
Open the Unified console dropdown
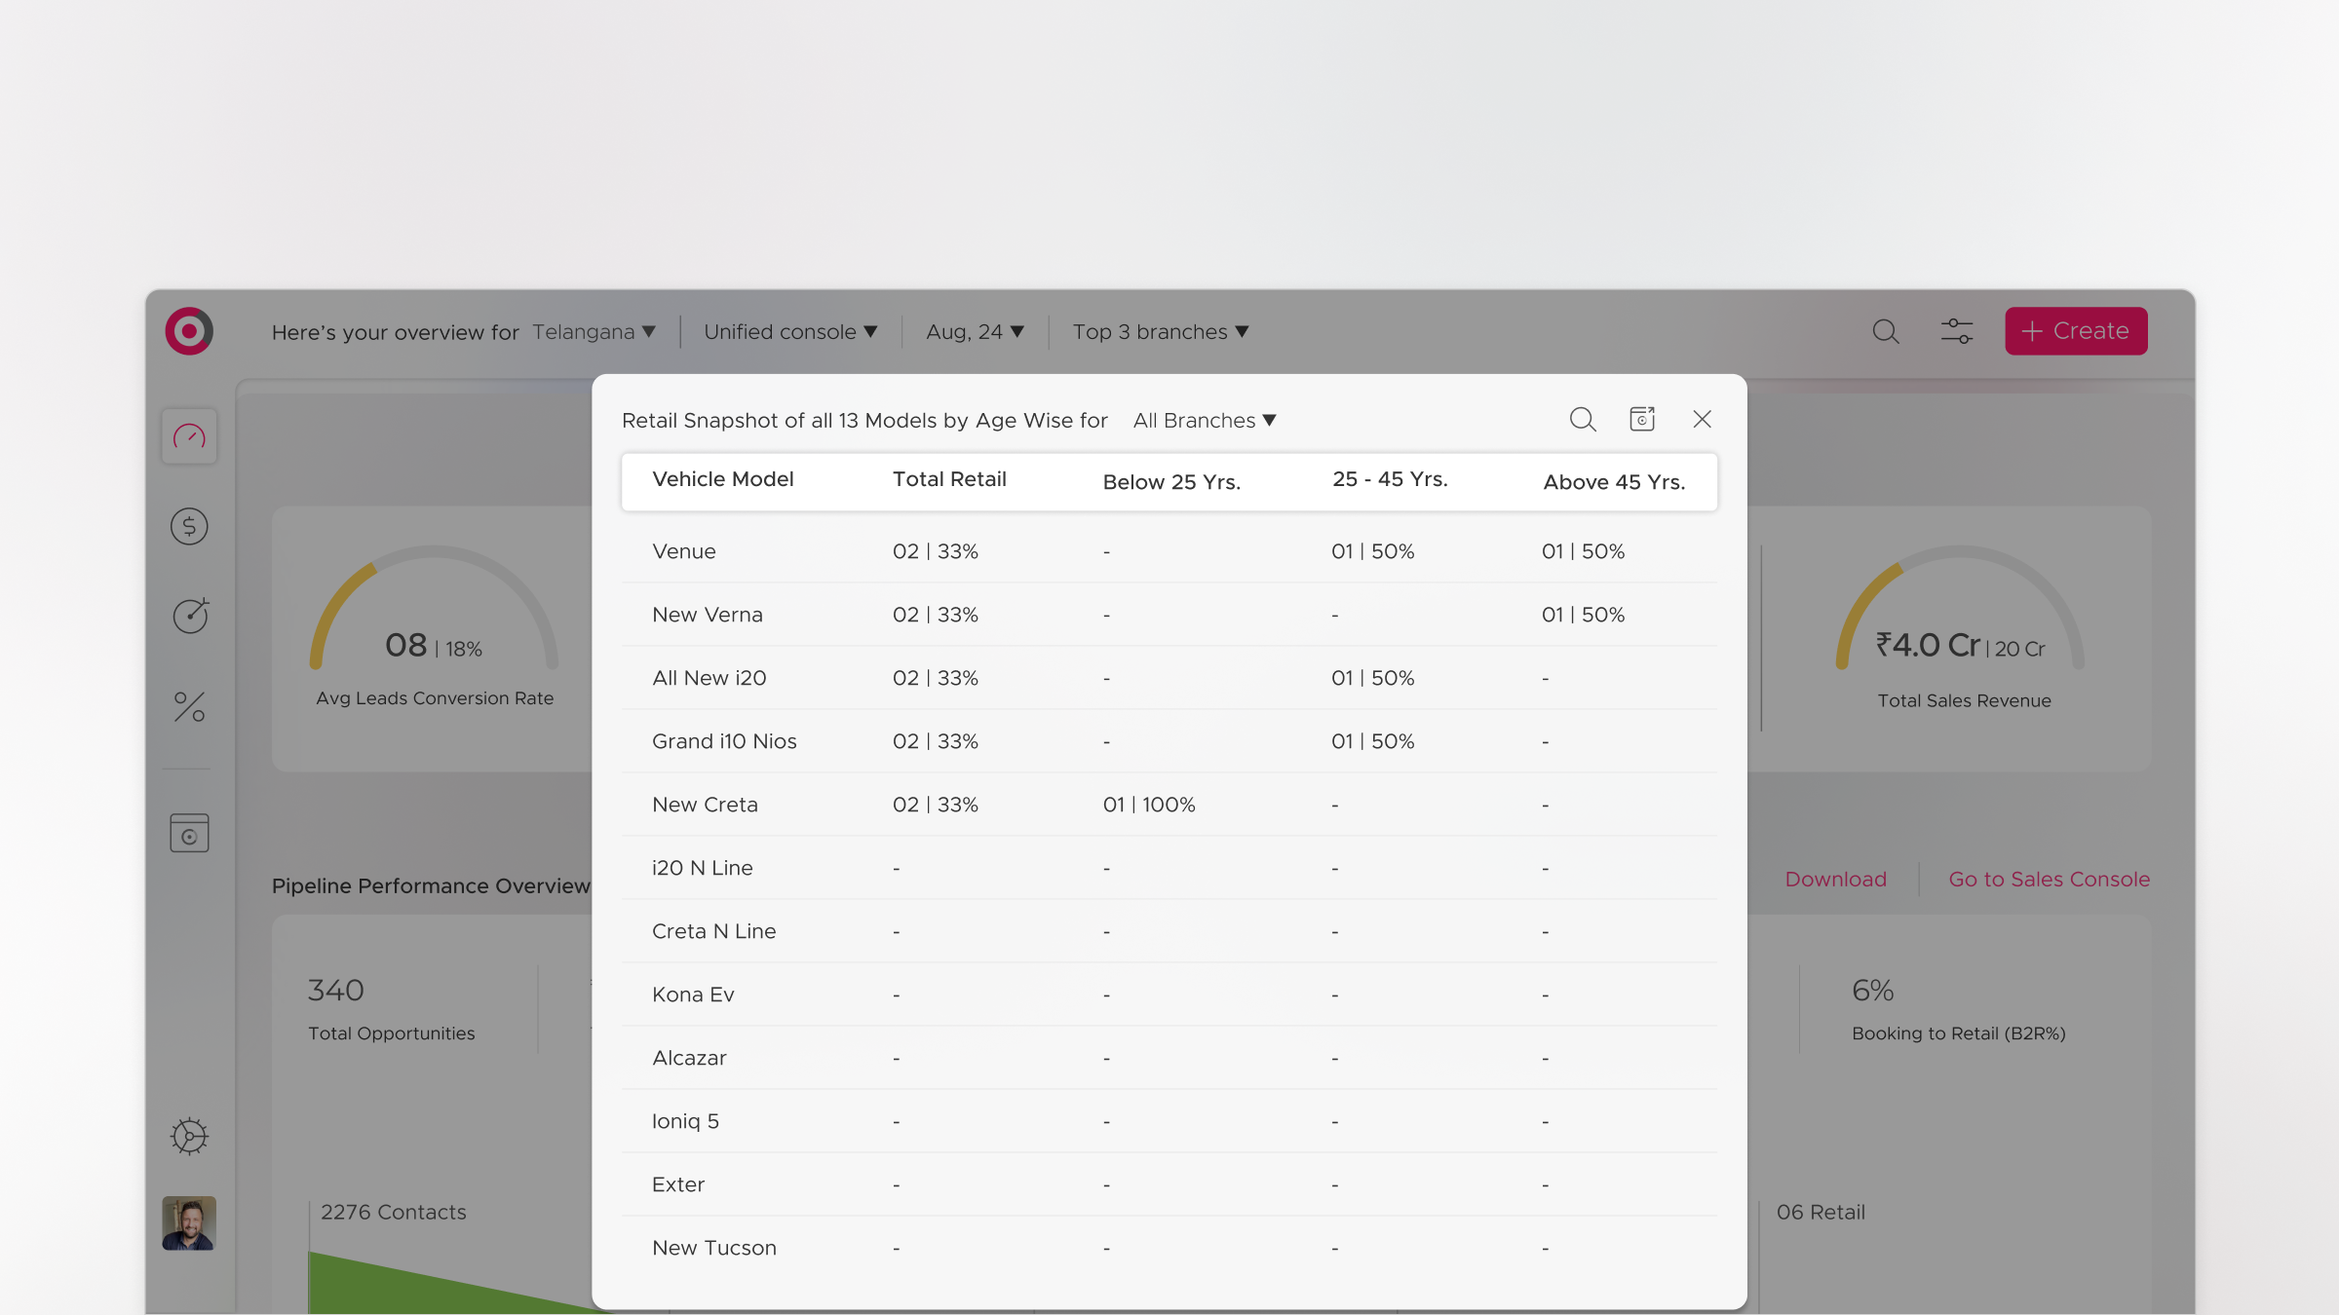coord(790,332)
